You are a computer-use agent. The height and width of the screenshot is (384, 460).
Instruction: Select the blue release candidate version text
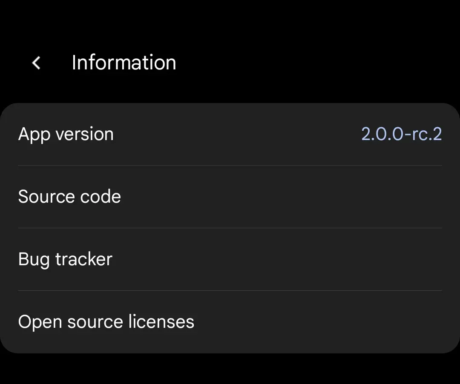[401, 134]
